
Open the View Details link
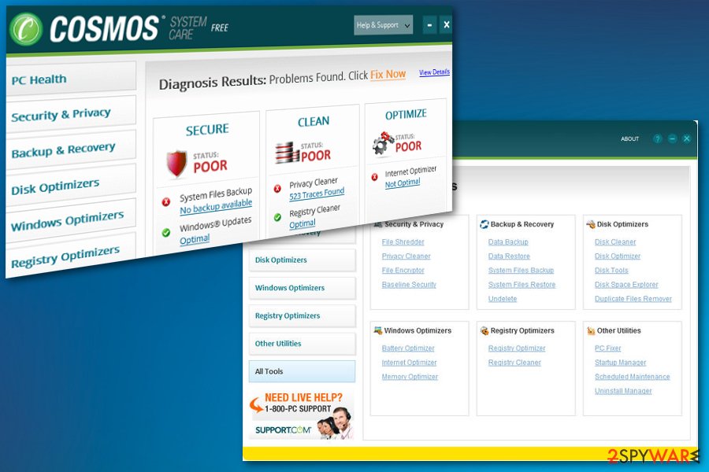pyautogui.click(x=434, y=72)
